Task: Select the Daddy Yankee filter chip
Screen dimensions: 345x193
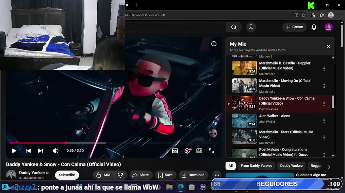Action: pos(291,166)
